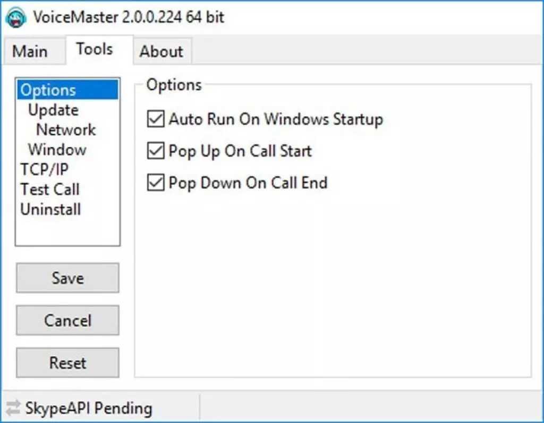The image size is (544, 423).
Task: Reset settings with the Reset button
Action: point(67,363)
